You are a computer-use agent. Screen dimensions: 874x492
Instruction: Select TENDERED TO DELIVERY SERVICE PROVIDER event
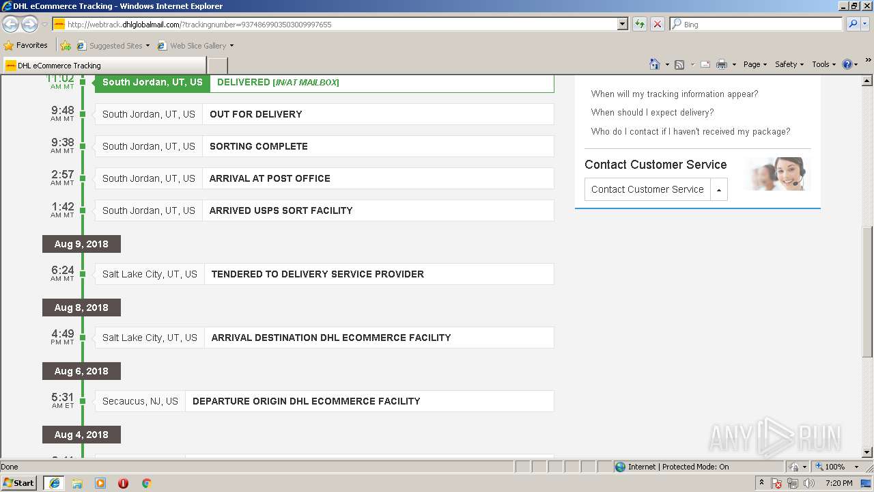tap(324, 274)
